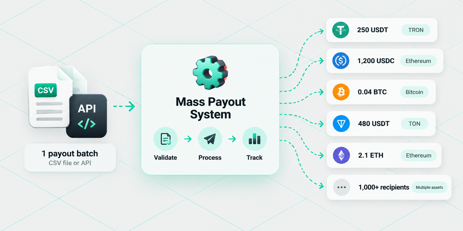The image size is (463, 231).
Task: Click the green CSV file badge
Action: click(46, 90)
